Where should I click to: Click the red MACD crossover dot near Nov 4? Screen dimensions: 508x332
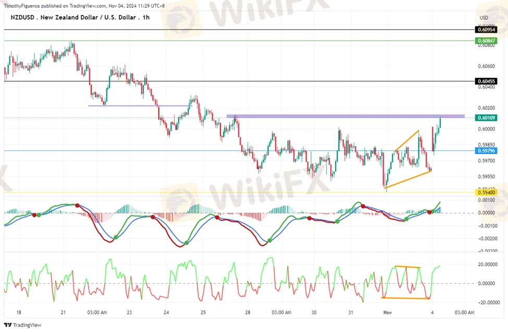[x=429, y=212]
